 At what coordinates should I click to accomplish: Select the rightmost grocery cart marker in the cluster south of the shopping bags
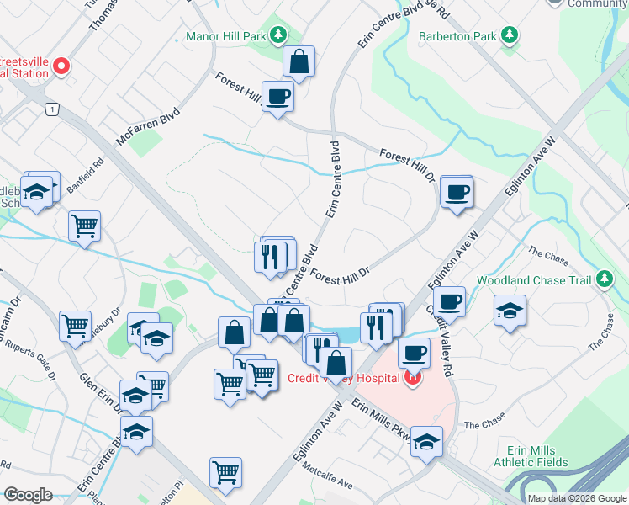point(262,375)
